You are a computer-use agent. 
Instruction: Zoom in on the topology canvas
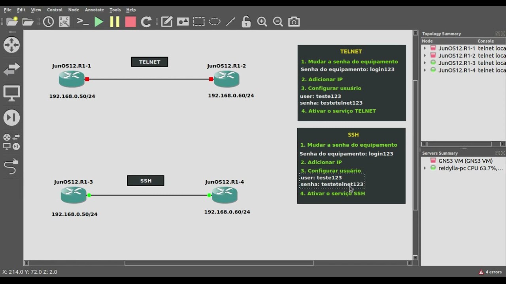pos(262,22)
